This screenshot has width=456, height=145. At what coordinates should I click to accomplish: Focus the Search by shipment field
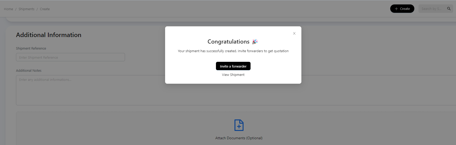pyautogui.click(x=432, y=9)
